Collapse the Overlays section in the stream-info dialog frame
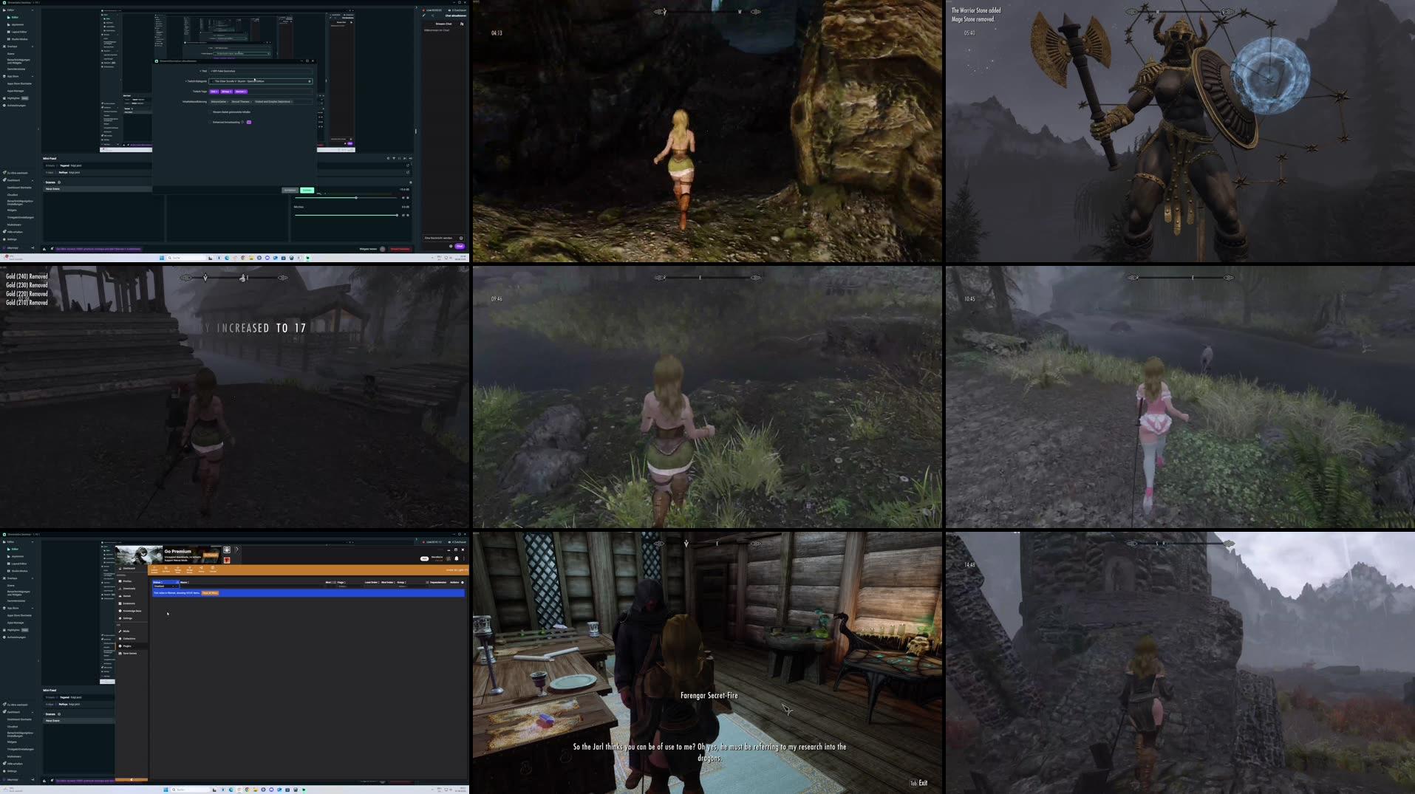Image resolution: width=1415 pixels, height=794 pixels. 33,47
